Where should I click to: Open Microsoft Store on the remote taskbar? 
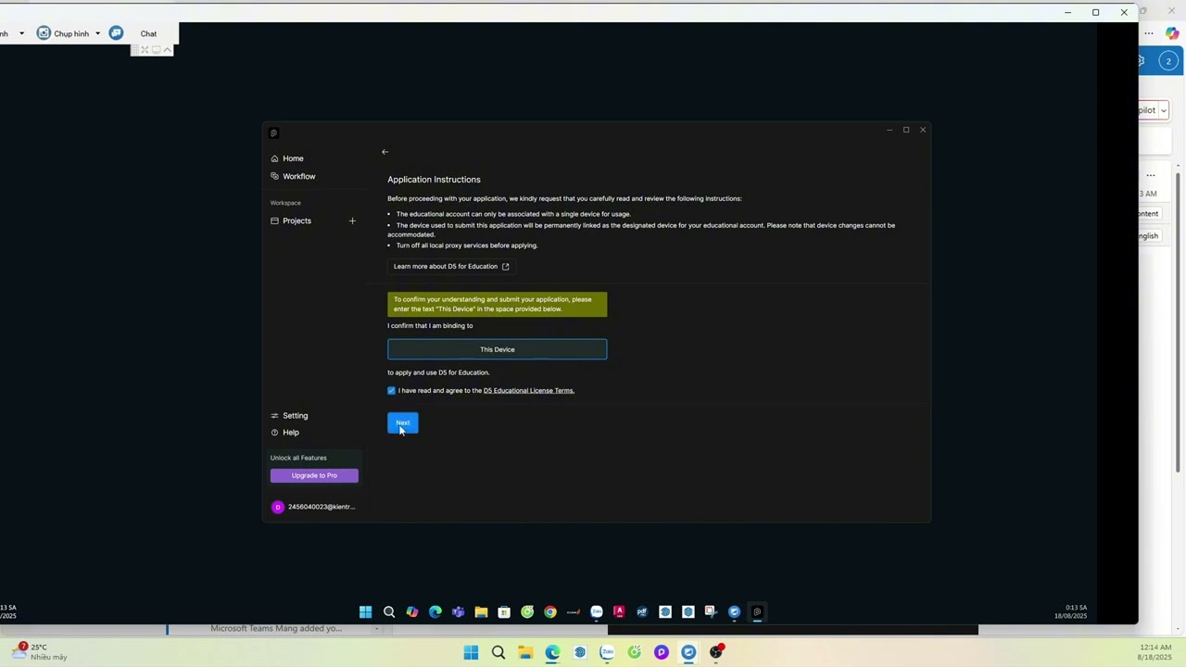(x=504, y=611)
